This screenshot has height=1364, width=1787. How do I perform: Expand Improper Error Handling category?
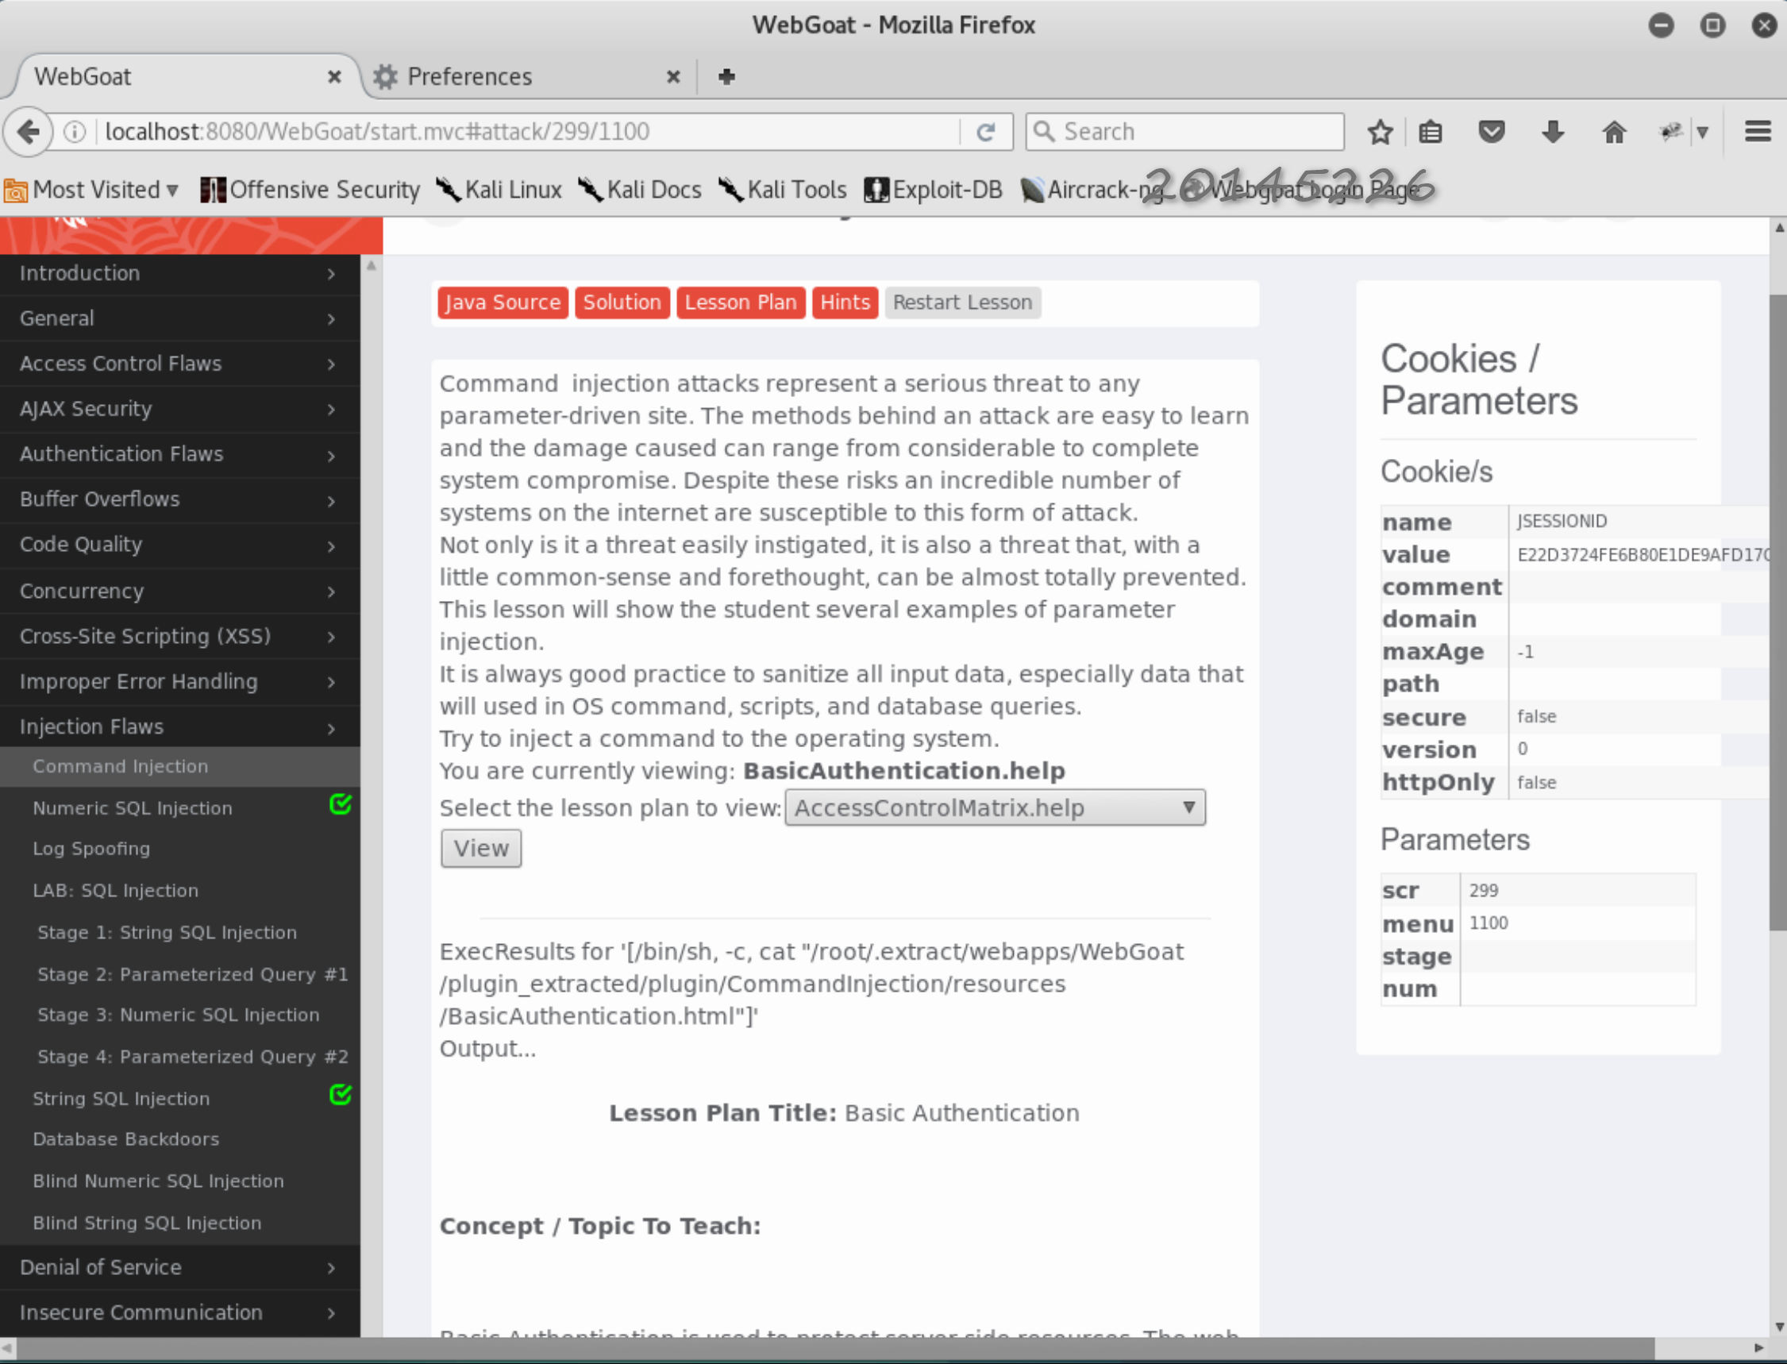coord(179,682)
